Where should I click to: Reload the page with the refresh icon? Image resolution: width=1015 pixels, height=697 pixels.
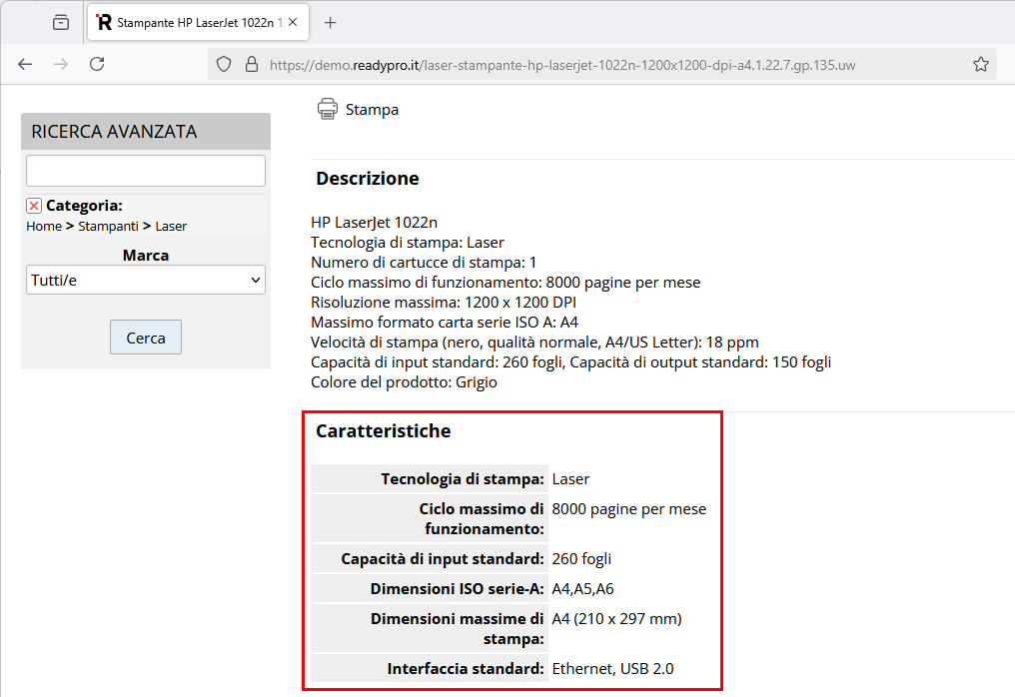[x=97, y=64]
